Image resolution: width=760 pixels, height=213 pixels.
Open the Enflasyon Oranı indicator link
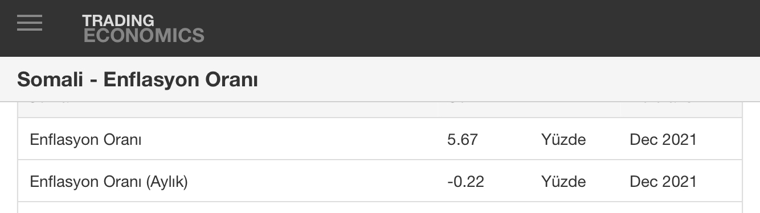[85, 139]
